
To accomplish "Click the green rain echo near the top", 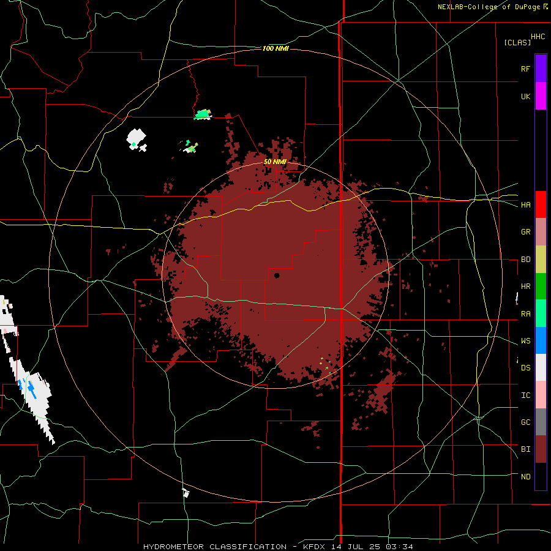I will pos(203,114).
